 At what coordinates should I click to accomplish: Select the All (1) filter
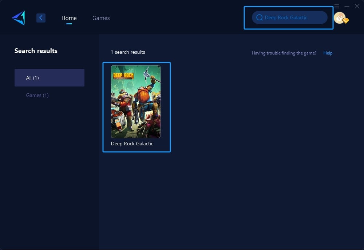click(50, 78)
